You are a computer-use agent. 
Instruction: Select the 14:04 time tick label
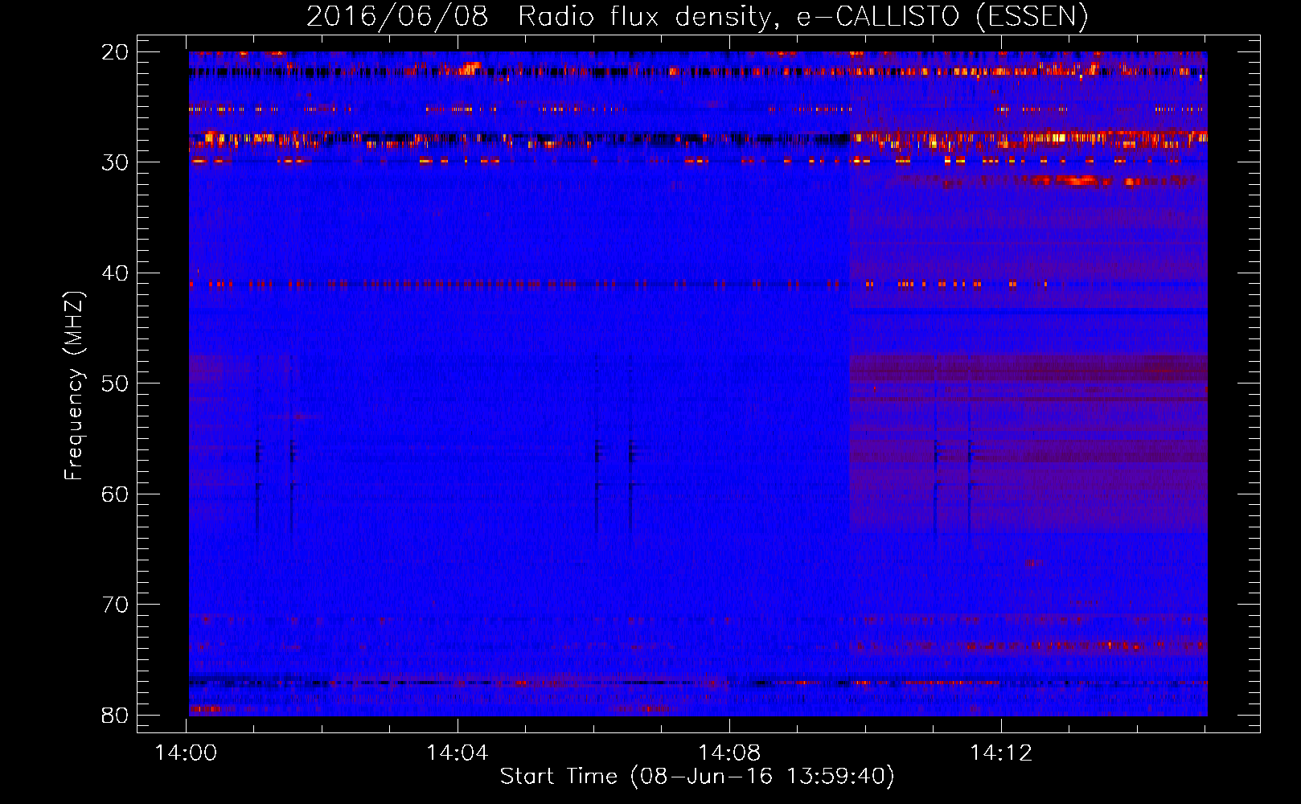[x=458, y=753]
